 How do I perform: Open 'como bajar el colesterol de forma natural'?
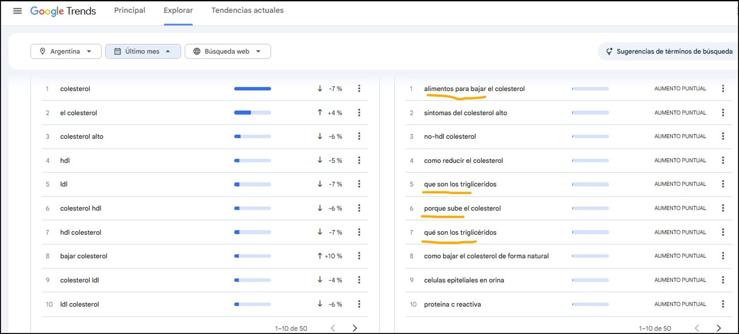click(x=486, y=256)
